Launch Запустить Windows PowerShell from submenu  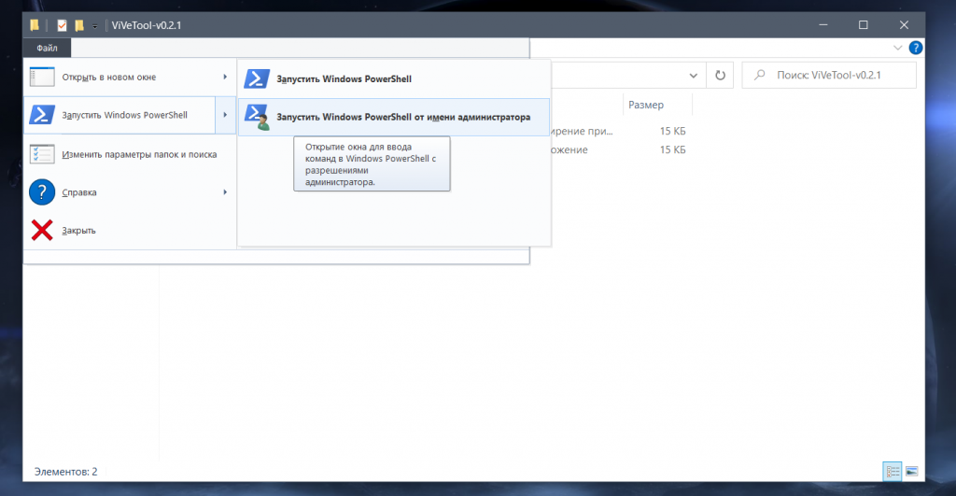click(394, 78)
